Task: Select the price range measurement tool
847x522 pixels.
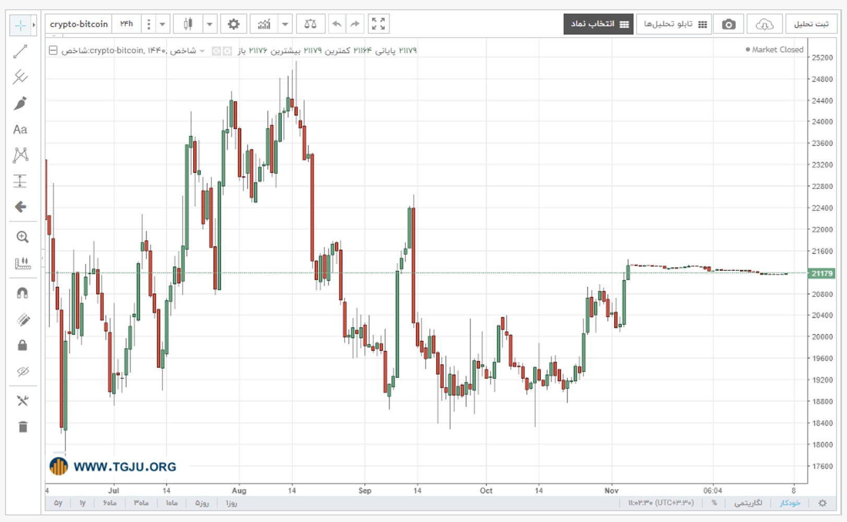Action: click(x=20, y=181)
